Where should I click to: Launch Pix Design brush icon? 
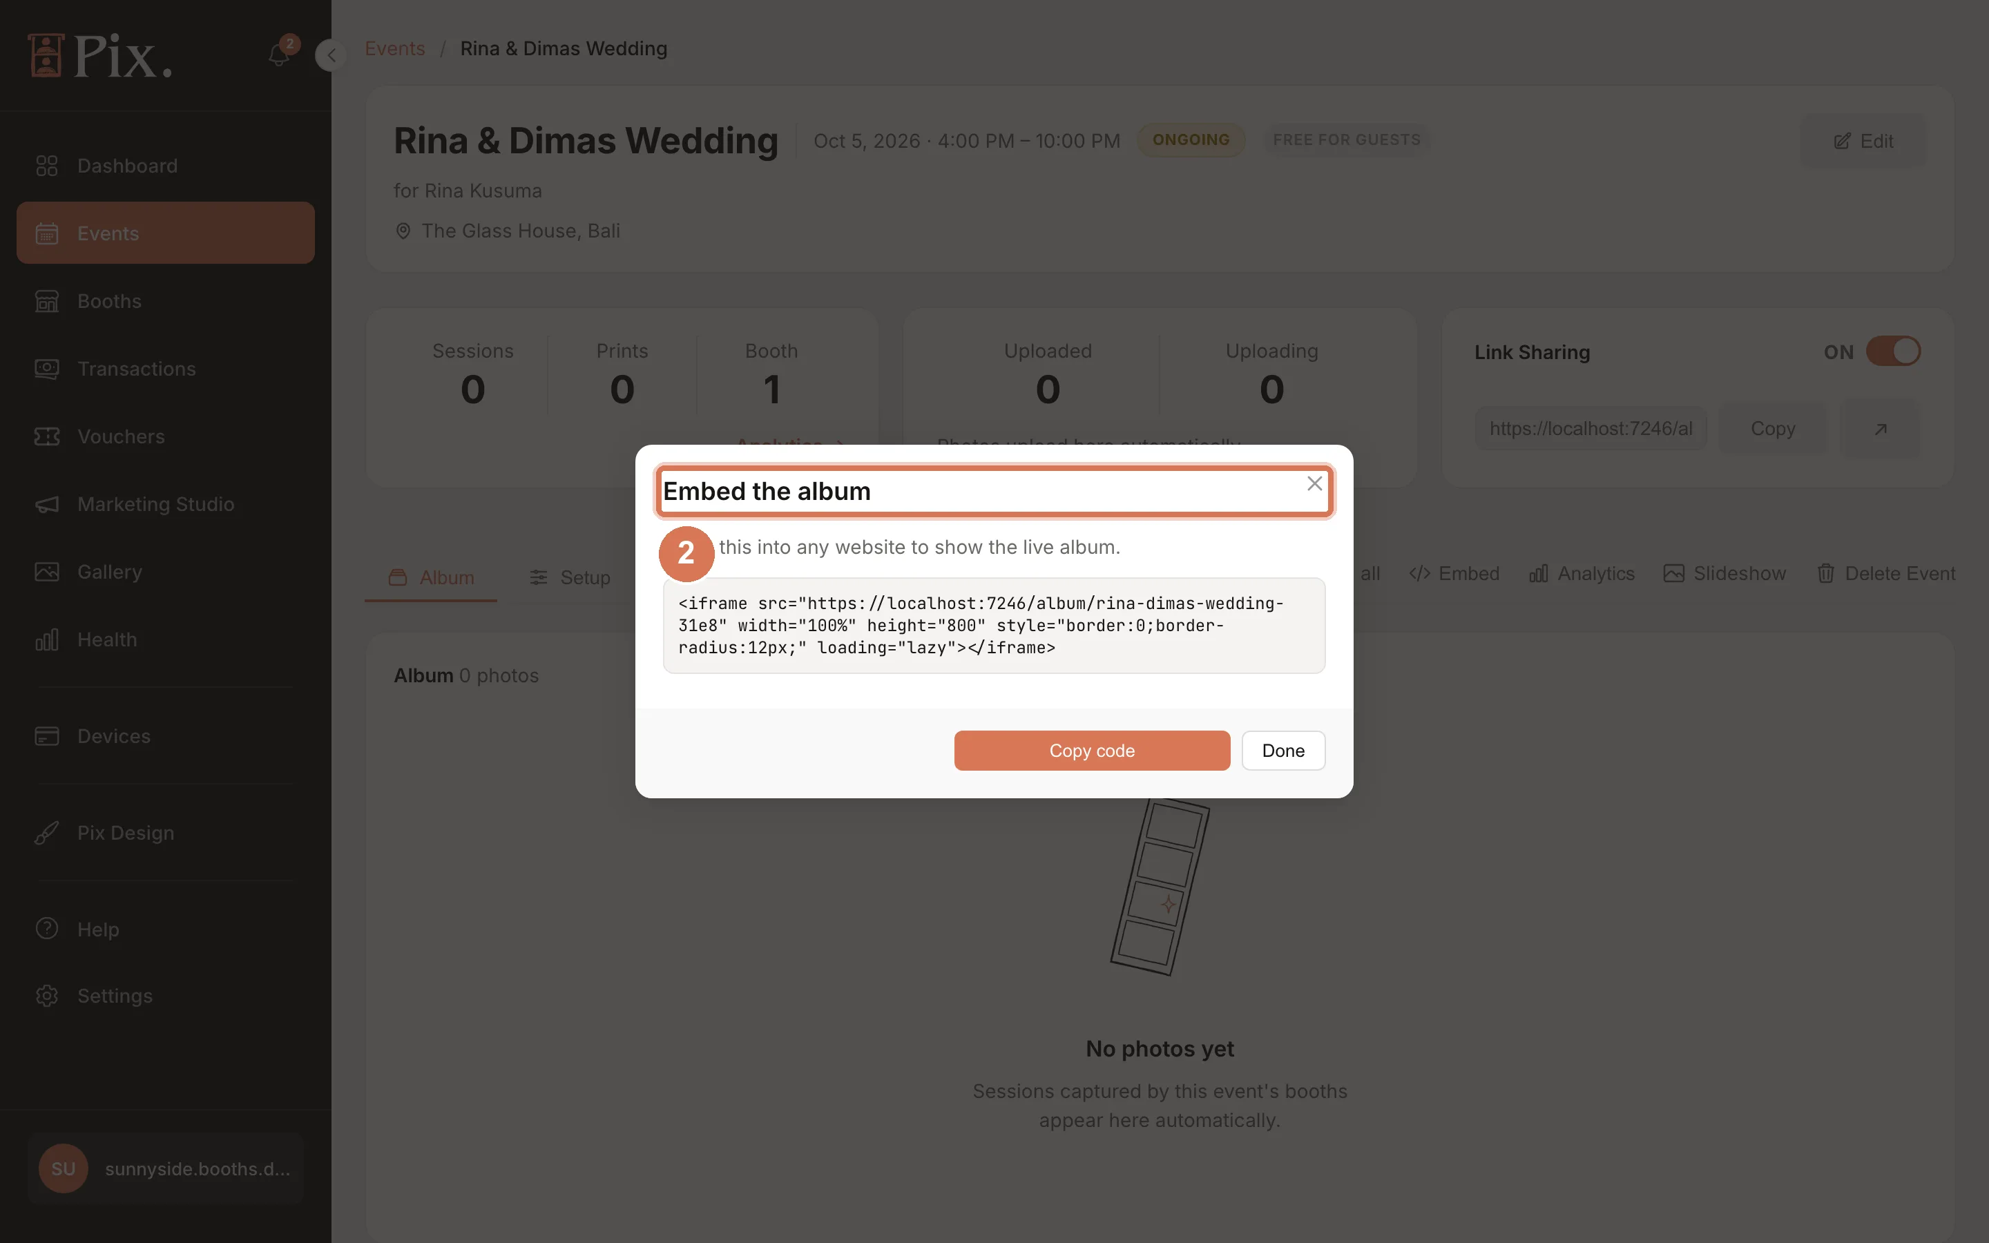pos(47,833)
